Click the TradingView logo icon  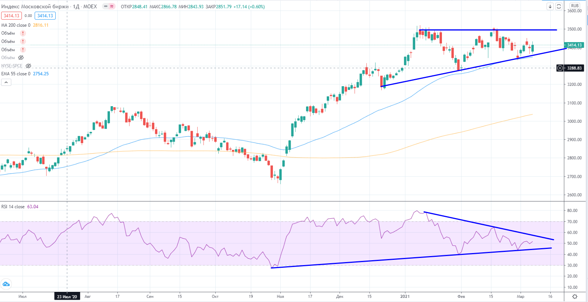(6, 284)
